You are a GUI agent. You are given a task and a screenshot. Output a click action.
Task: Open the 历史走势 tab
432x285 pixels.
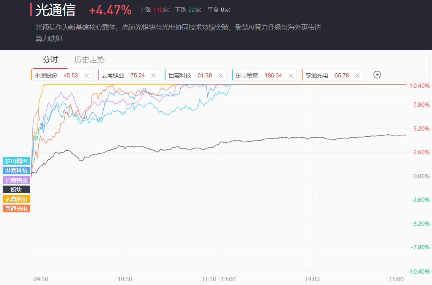89,60
